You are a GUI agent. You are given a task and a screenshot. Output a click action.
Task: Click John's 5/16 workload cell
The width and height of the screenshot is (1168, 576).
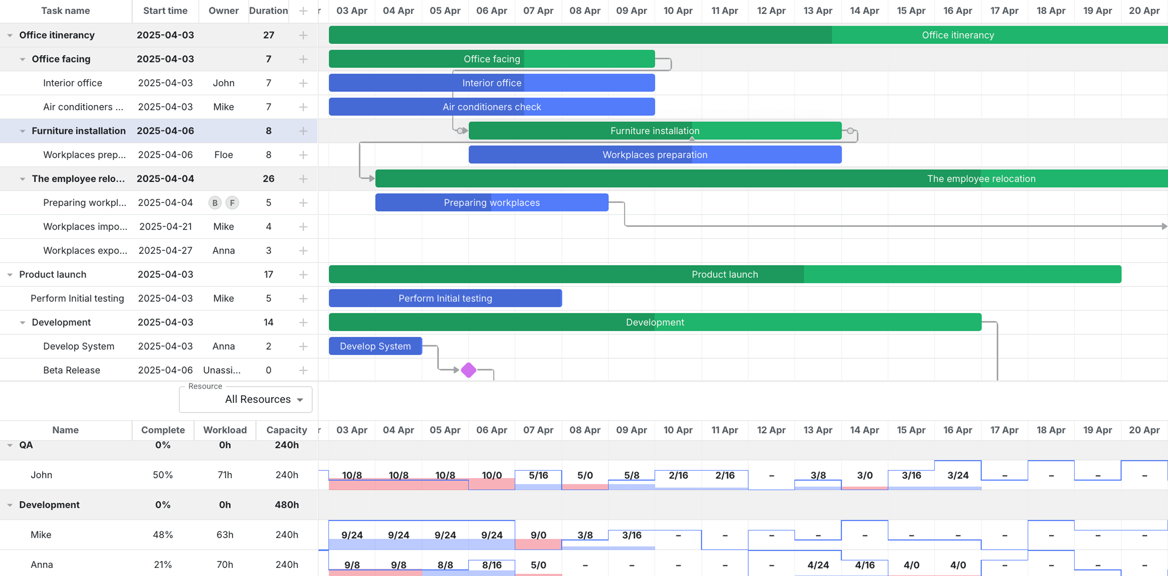pos(538,476)
